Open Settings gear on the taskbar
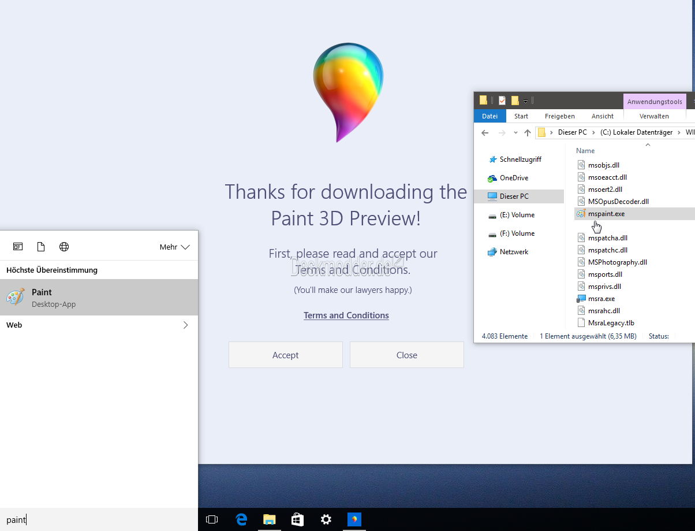 pos(326,519)
